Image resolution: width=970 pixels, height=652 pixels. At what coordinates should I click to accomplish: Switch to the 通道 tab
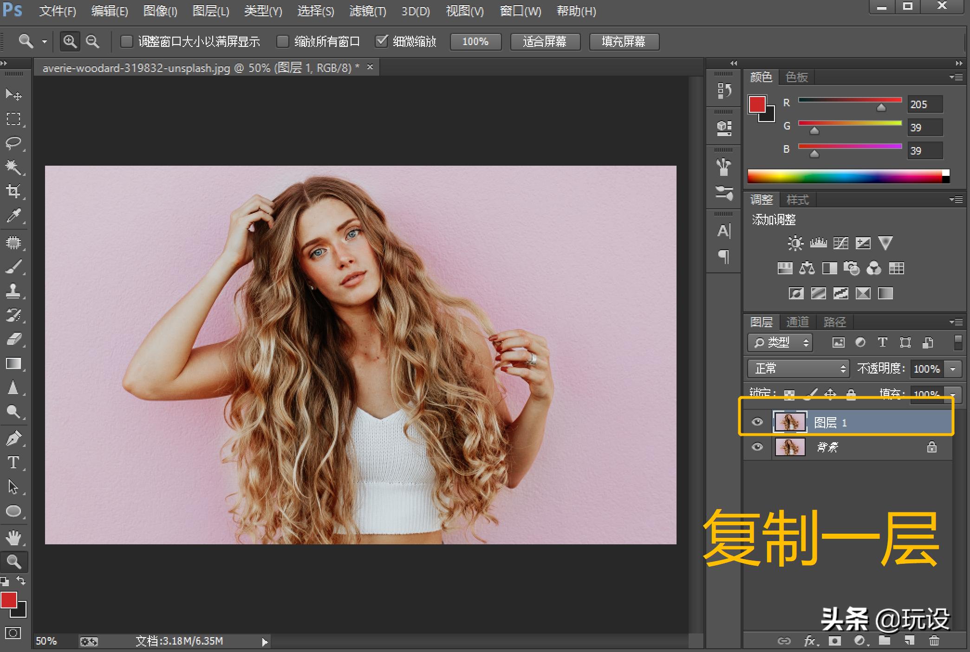tap(797, 322)
